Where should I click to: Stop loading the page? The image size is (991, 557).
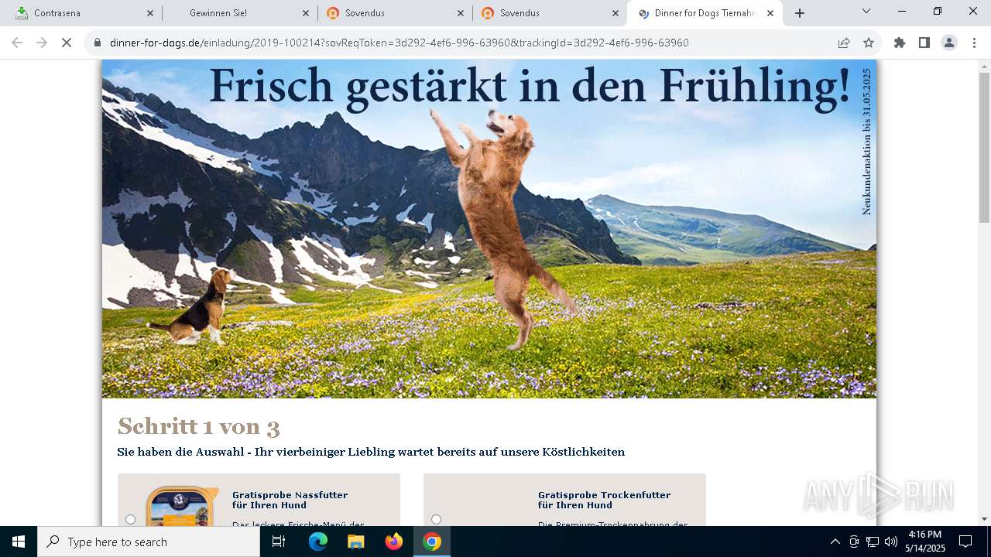point(67,43)
